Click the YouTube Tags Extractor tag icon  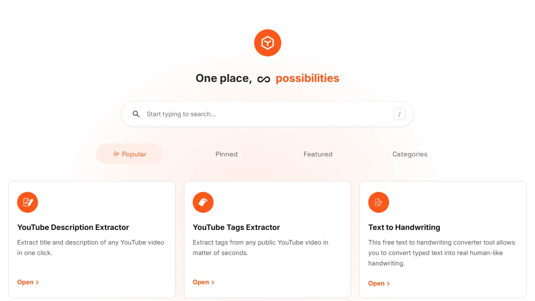[x=203, y=202]
